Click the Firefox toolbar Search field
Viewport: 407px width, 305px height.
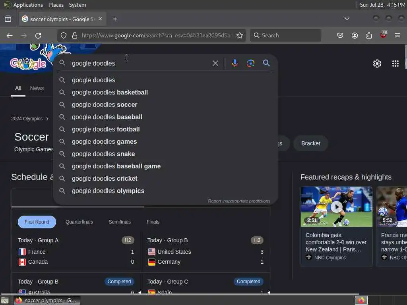tap(285, 35)
